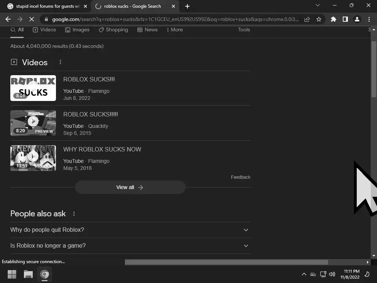Open a new browser tab
The image size is (377, 283).
[187, 6]
